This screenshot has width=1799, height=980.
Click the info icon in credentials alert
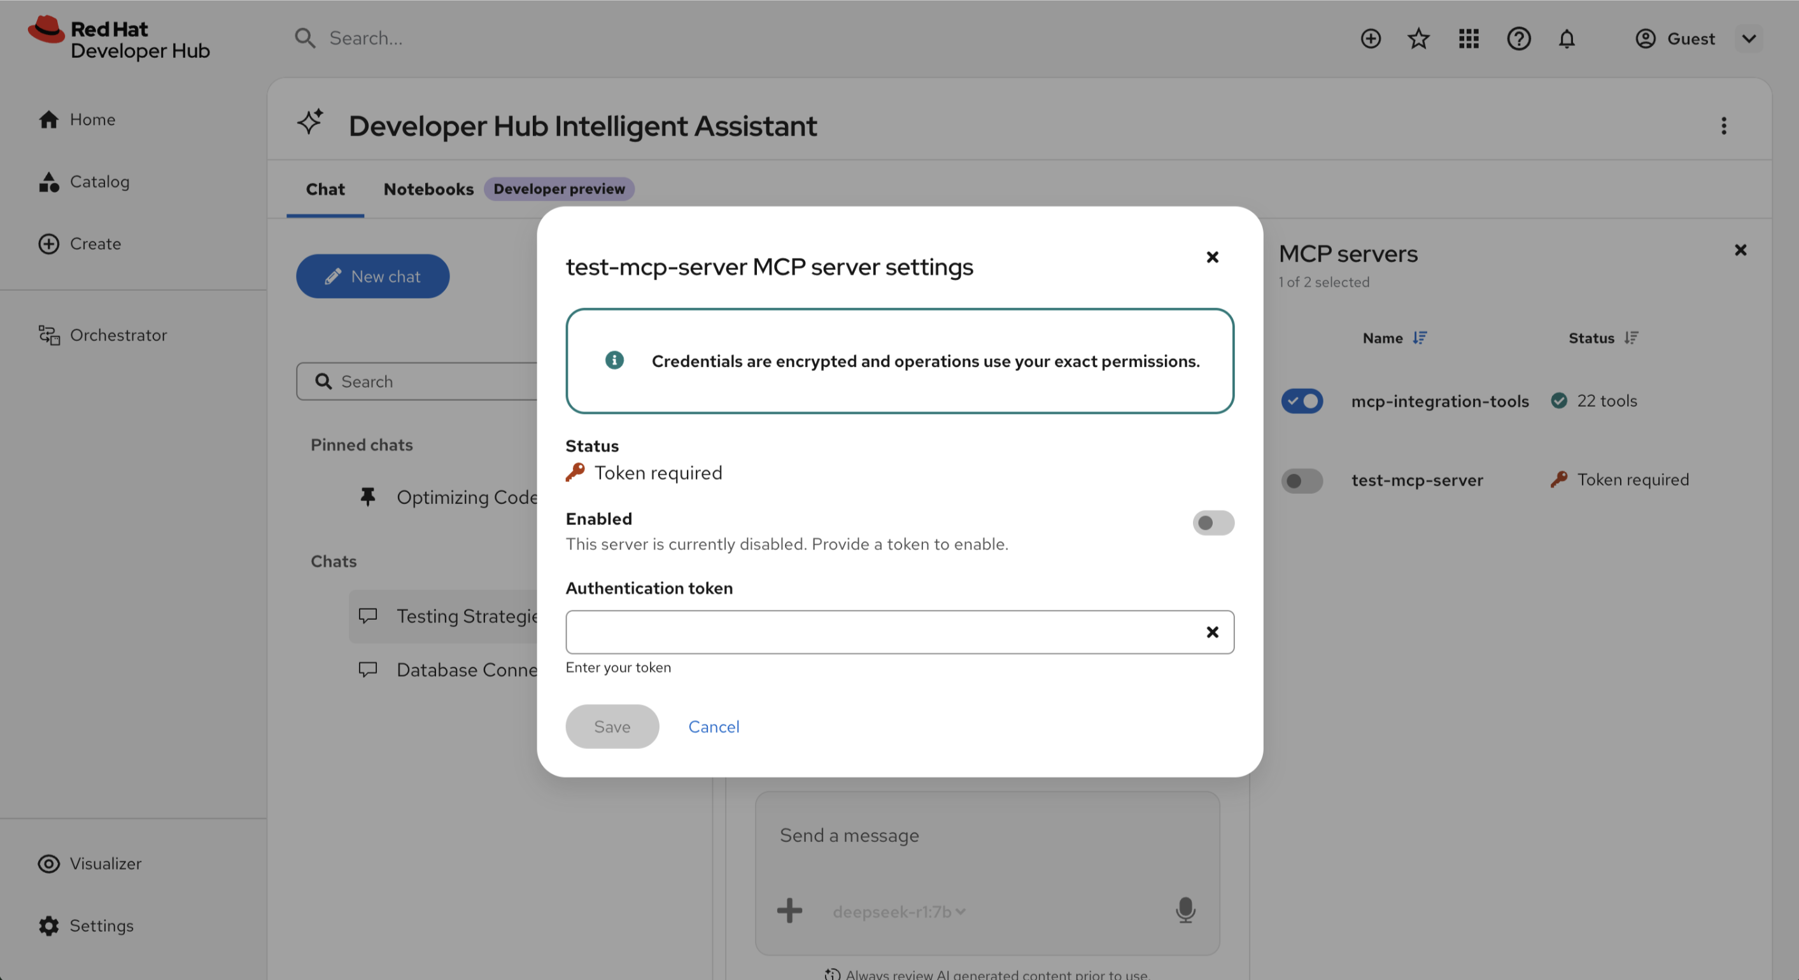[614, 360]
